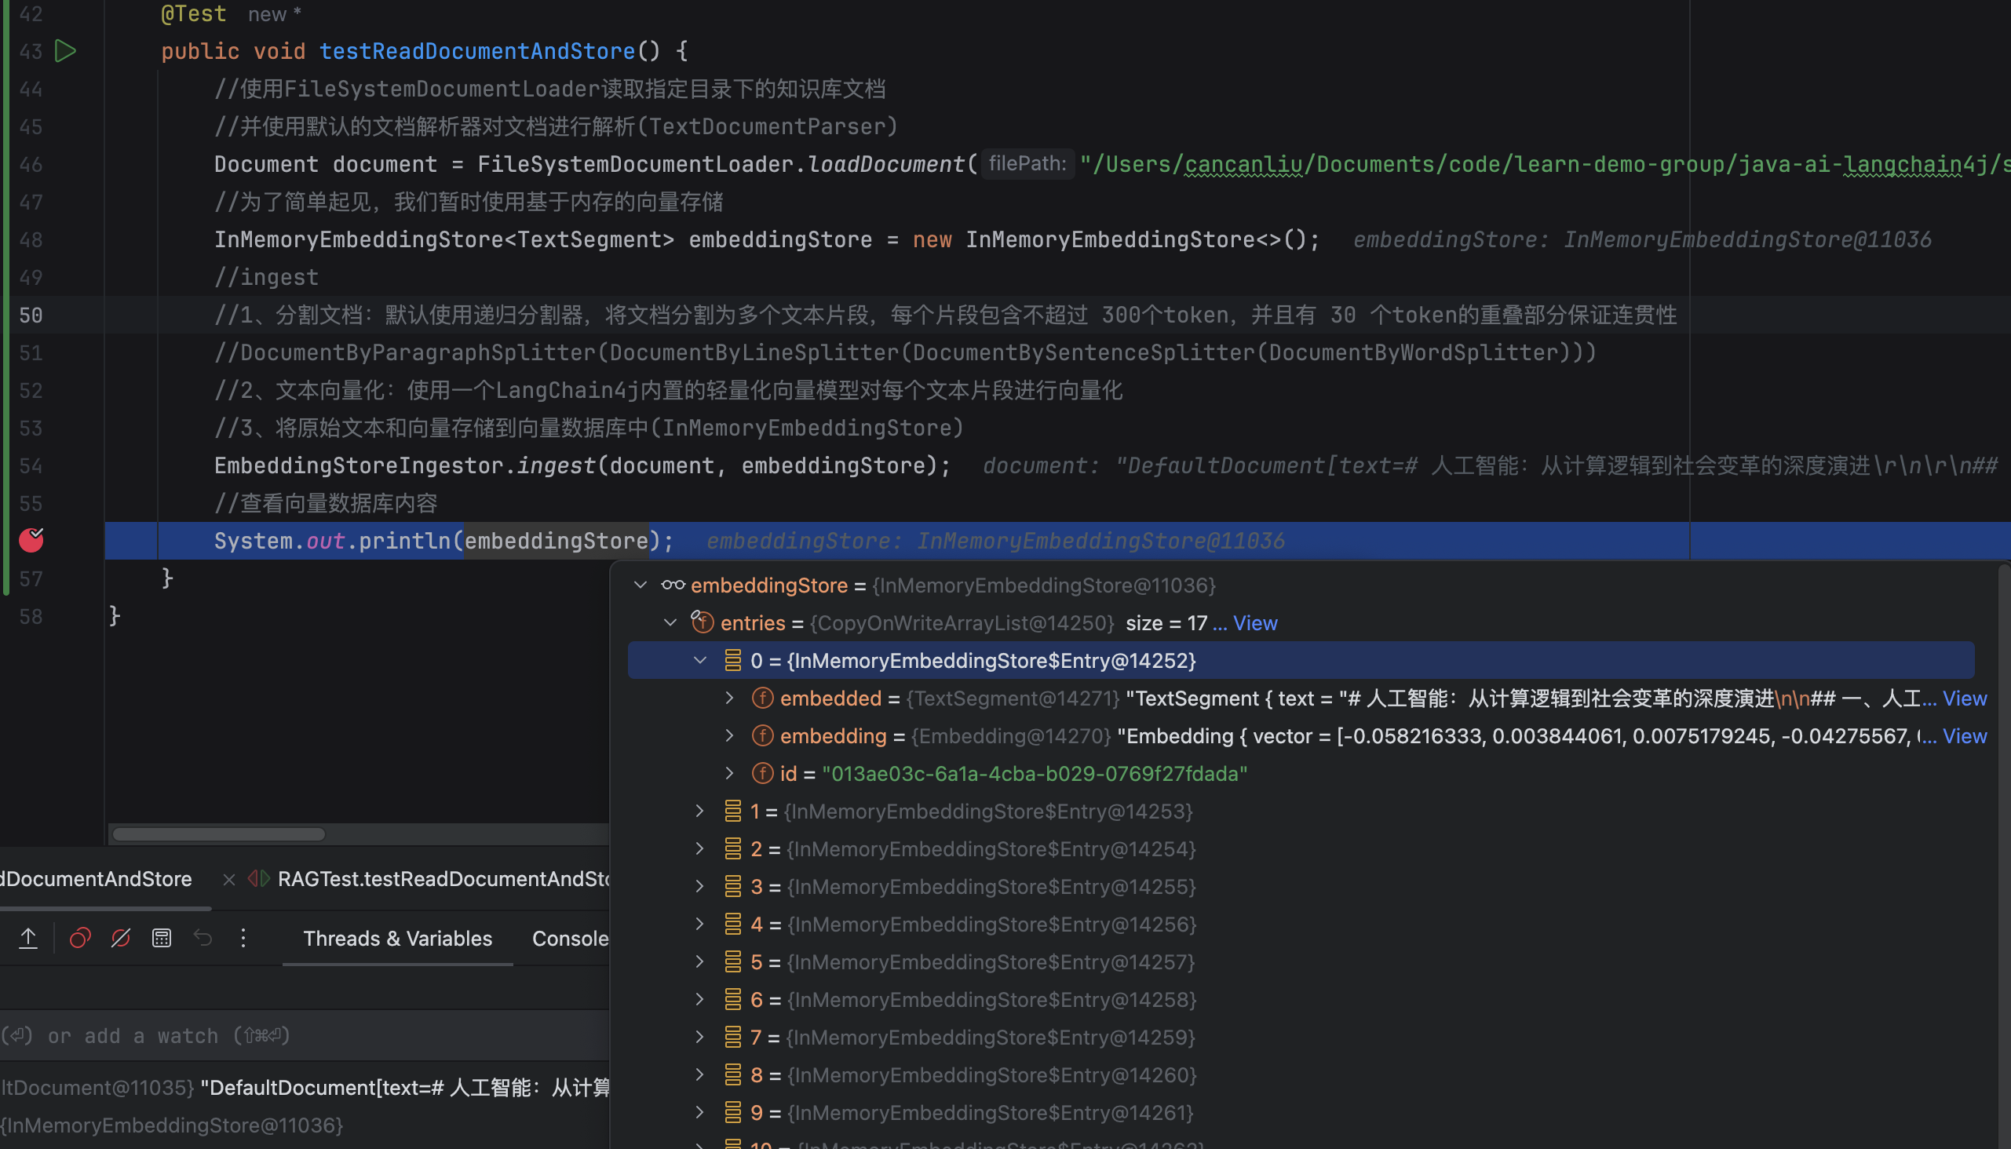Close the testReadDocumentAndStore debug session tab

point(229,879)
